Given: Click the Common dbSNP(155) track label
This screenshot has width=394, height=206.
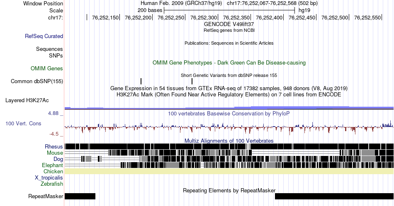Looking at the screenshot, I should 37,81.
